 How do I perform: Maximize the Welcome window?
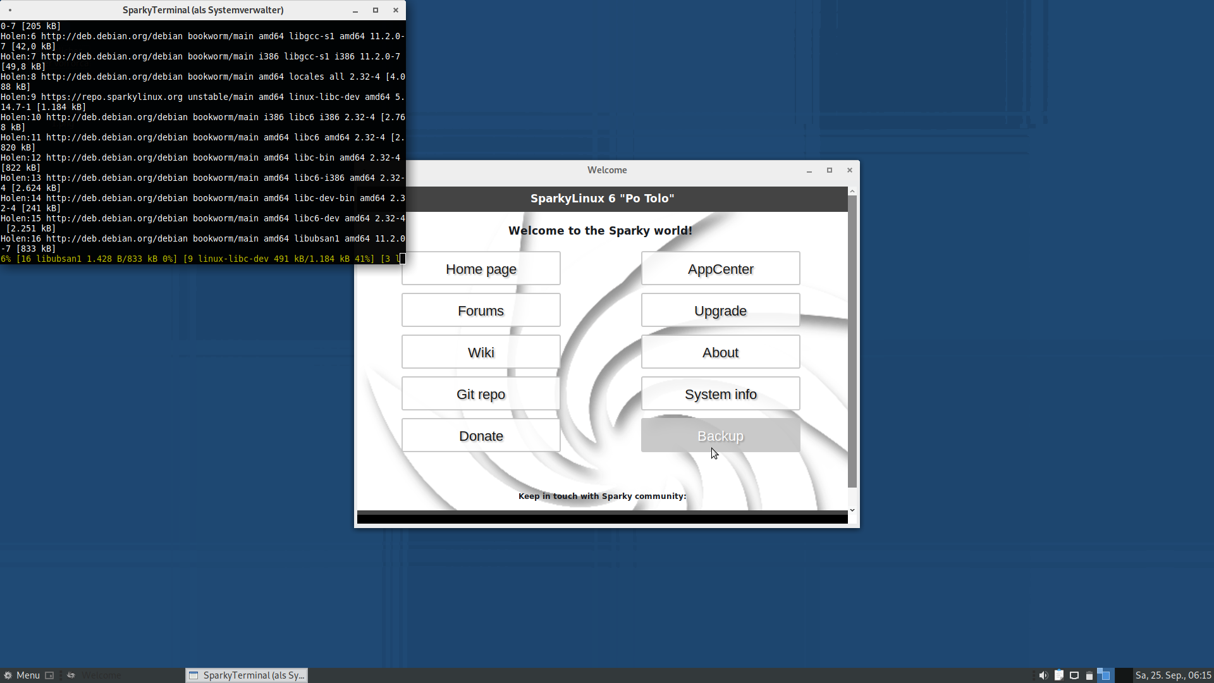pos(830,170)
